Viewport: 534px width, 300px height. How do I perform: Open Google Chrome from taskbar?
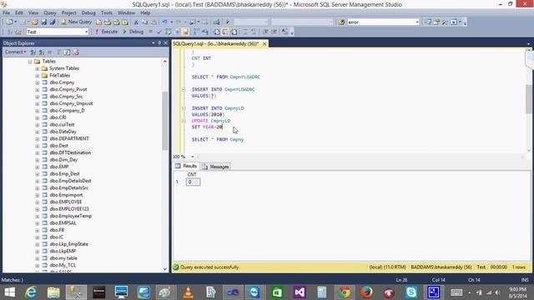[345, 292]
